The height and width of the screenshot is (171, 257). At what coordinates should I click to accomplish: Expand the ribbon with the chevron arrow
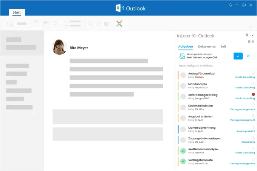[x=250, y=27]
